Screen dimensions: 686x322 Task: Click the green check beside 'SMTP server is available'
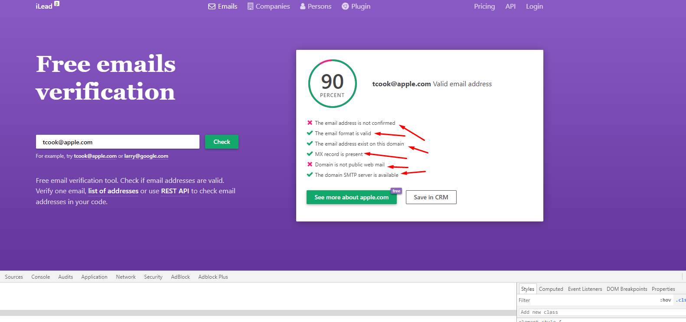pos(310,175)
